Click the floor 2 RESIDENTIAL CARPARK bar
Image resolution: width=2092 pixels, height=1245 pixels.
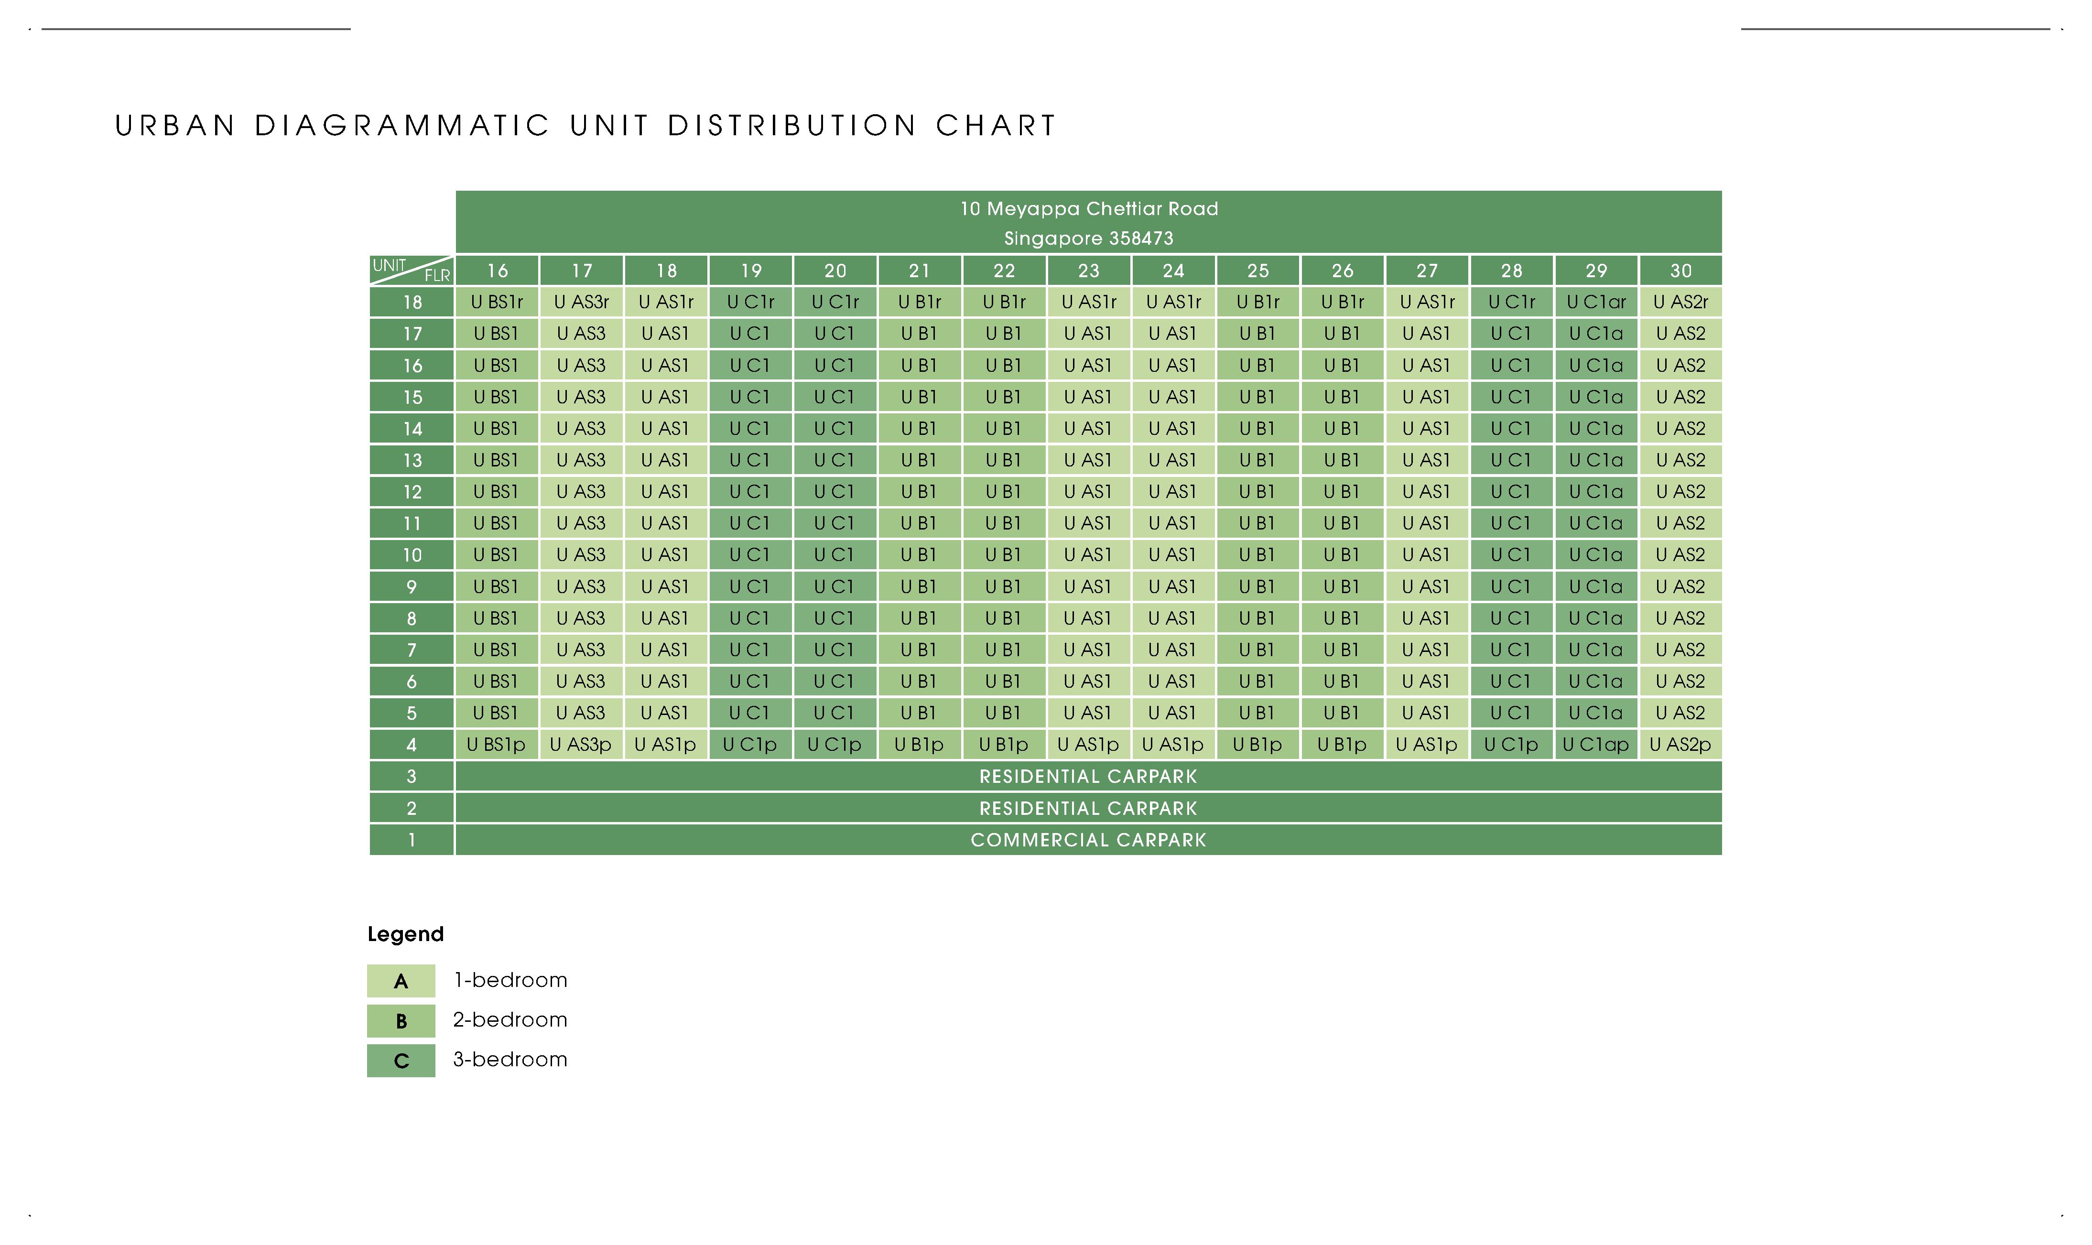click(x=1088, y=808)
